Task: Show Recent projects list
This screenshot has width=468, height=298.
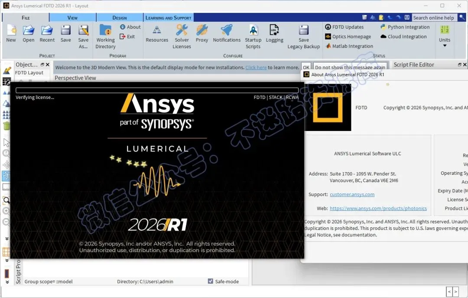Action: pos(47,33)
